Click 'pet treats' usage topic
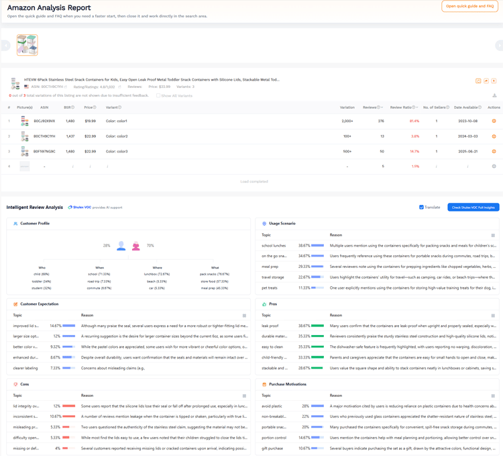503x456 pixels. pyautogui.click(x=270, y=288)
